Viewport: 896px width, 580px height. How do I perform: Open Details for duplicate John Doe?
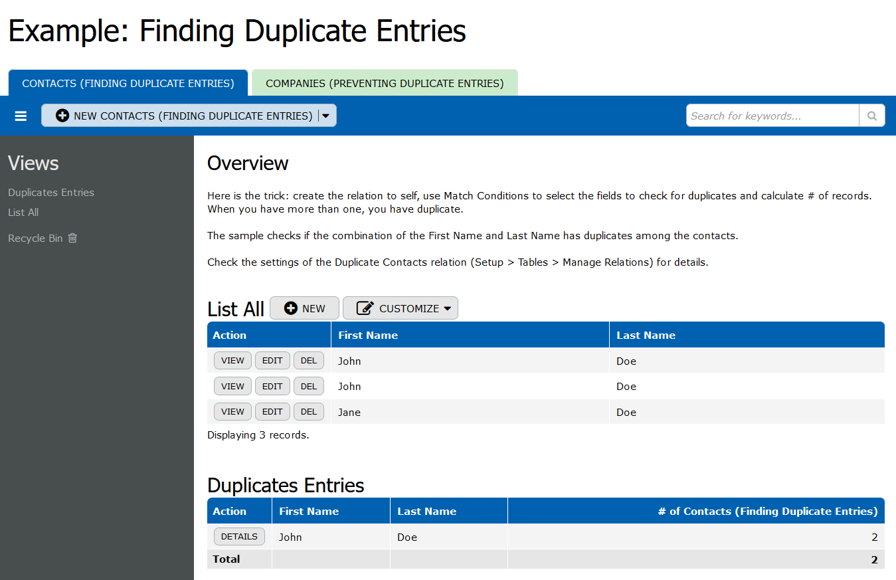239,536
